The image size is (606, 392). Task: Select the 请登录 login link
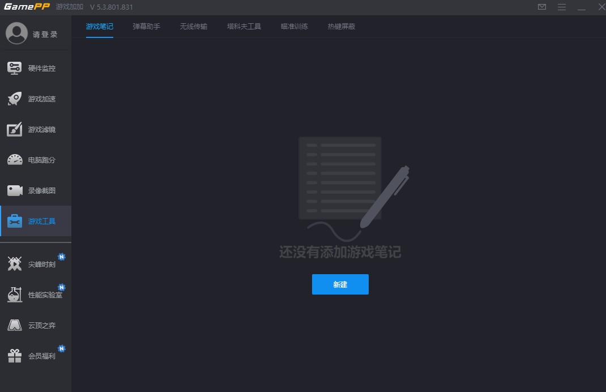[x=44, y=33]
